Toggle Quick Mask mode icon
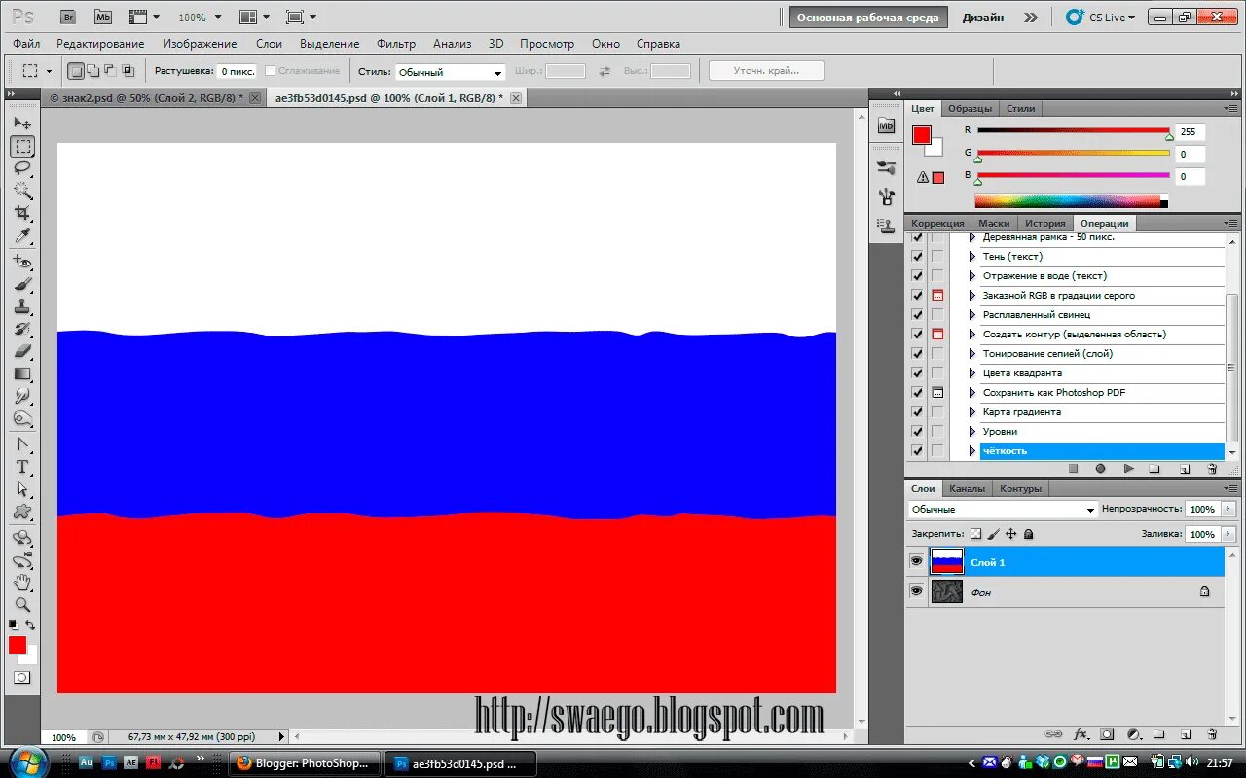 click(x=21, y=678)
